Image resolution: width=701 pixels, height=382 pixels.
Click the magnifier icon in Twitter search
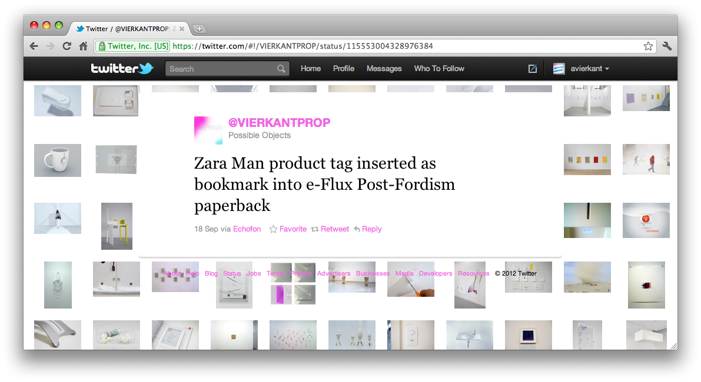tap(281, 69)
